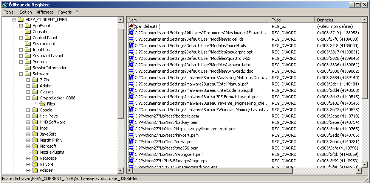Expand the Microsoft key in tree

pos(28,146)
